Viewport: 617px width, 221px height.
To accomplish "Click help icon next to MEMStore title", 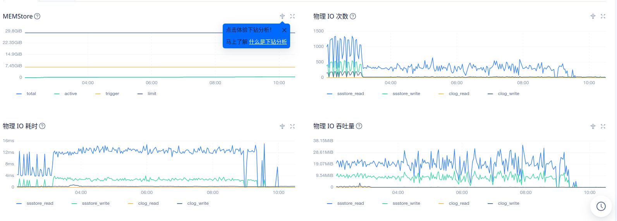I will click(37, 16).
